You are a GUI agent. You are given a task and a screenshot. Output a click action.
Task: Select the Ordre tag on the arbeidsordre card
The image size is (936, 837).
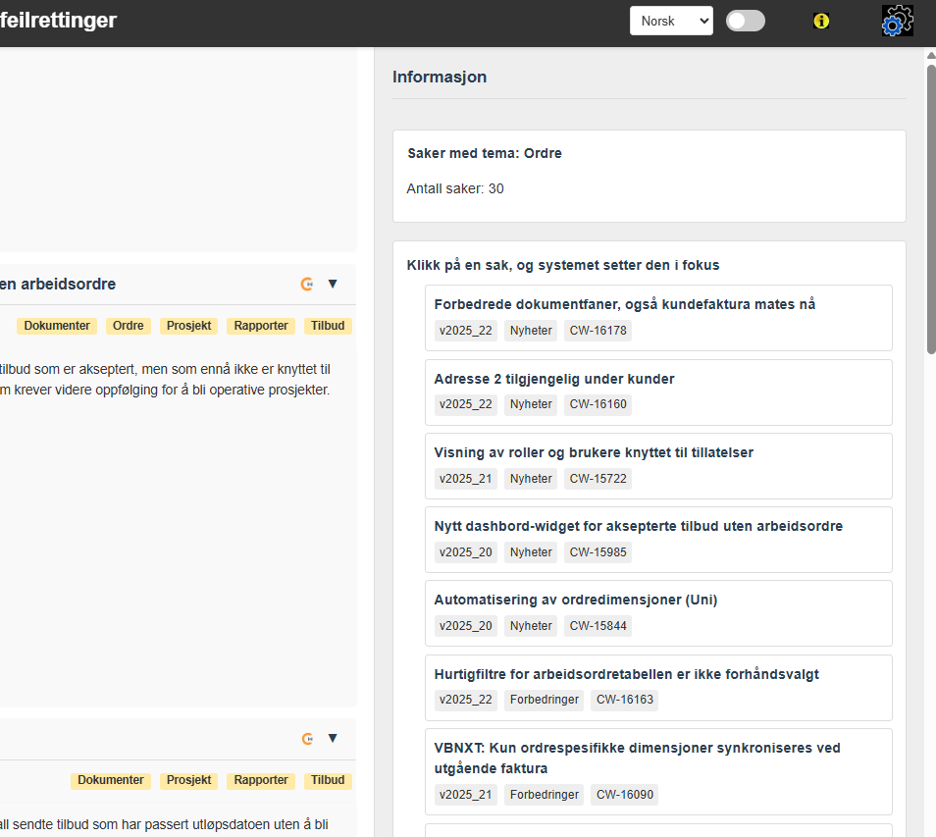(x=129, y=326)
